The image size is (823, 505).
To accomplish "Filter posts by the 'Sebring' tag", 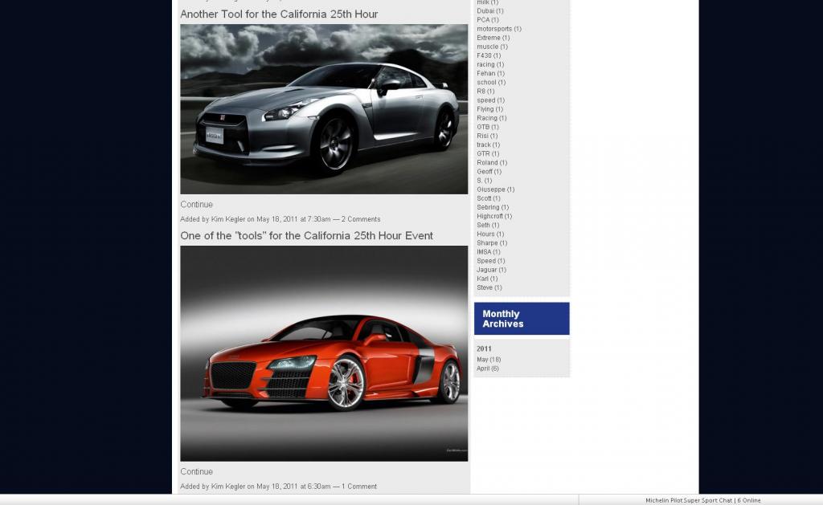I will 487,207.
